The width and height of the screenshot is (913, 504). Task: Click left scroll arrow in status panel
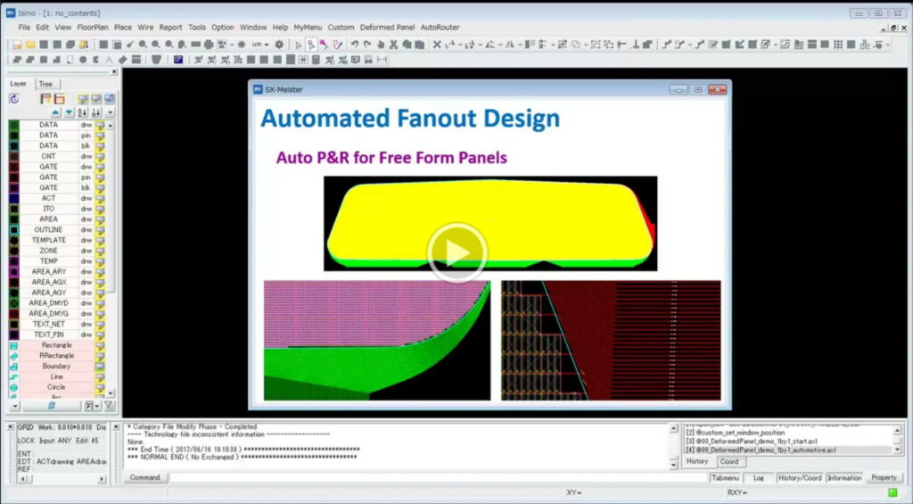(x=22, y=479)
